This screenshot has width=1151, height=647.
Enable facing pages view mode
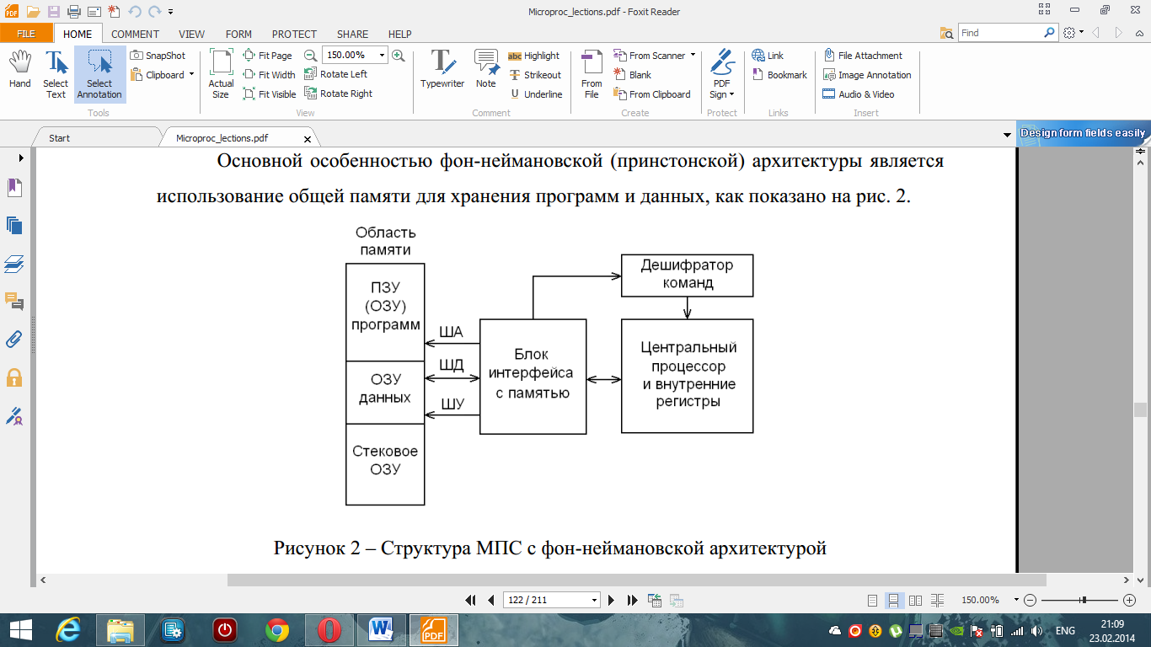(915, 601)
